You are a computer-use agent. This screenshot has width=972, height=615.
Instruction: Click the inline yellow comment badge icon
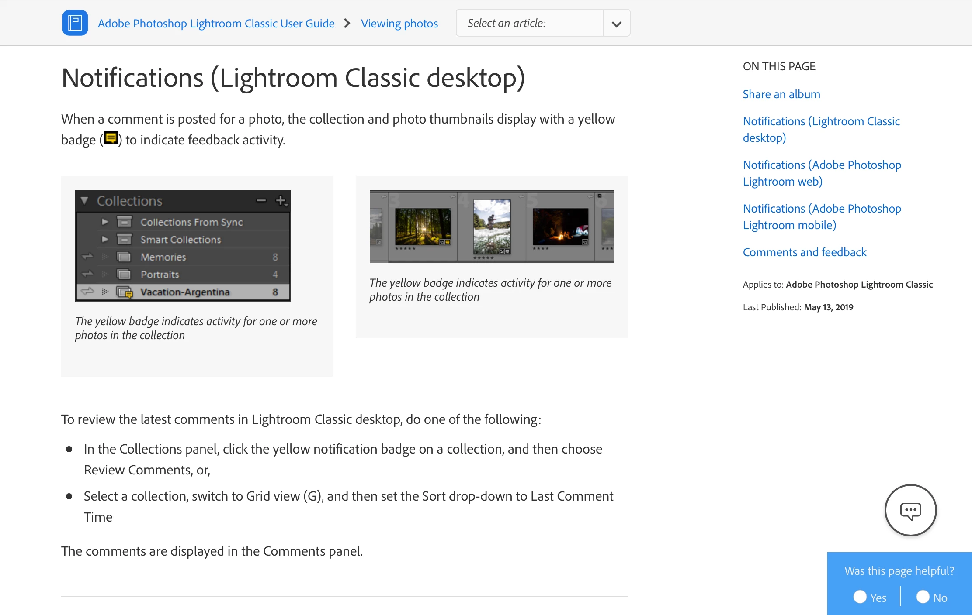click(111, 139)
